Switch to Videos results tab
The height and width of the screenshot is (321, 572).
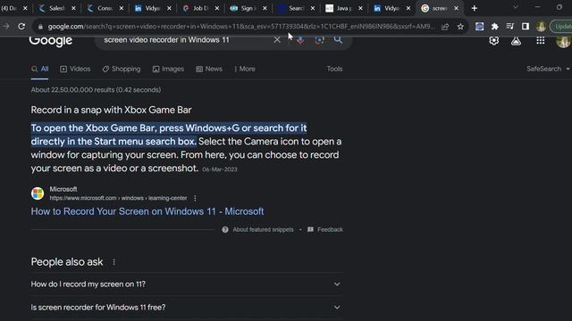click(x=75, y=69)
